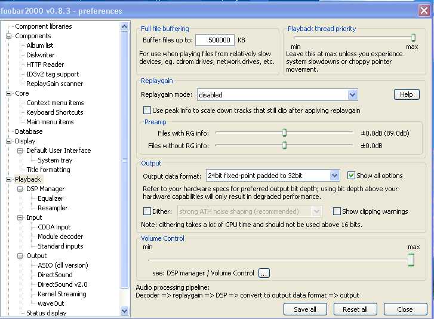Screen dimensions: 434x319
Task: Select ReplayGain scanner in the tree
Action: pos(54,84)
